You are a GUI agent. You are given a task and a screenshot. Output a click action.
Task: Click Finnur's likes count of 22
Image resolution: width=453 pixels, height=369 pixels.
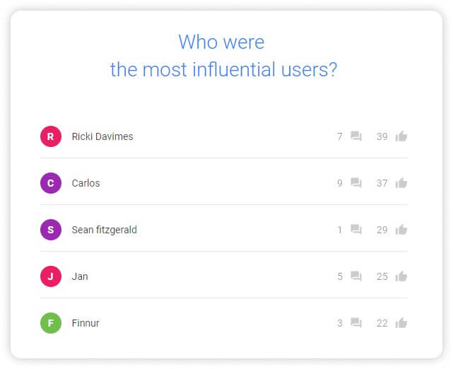[382, 323]
